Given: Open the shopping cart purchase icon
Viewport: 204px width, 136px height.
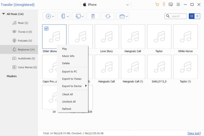Looking at the screenshot, I should pos(157,5).
